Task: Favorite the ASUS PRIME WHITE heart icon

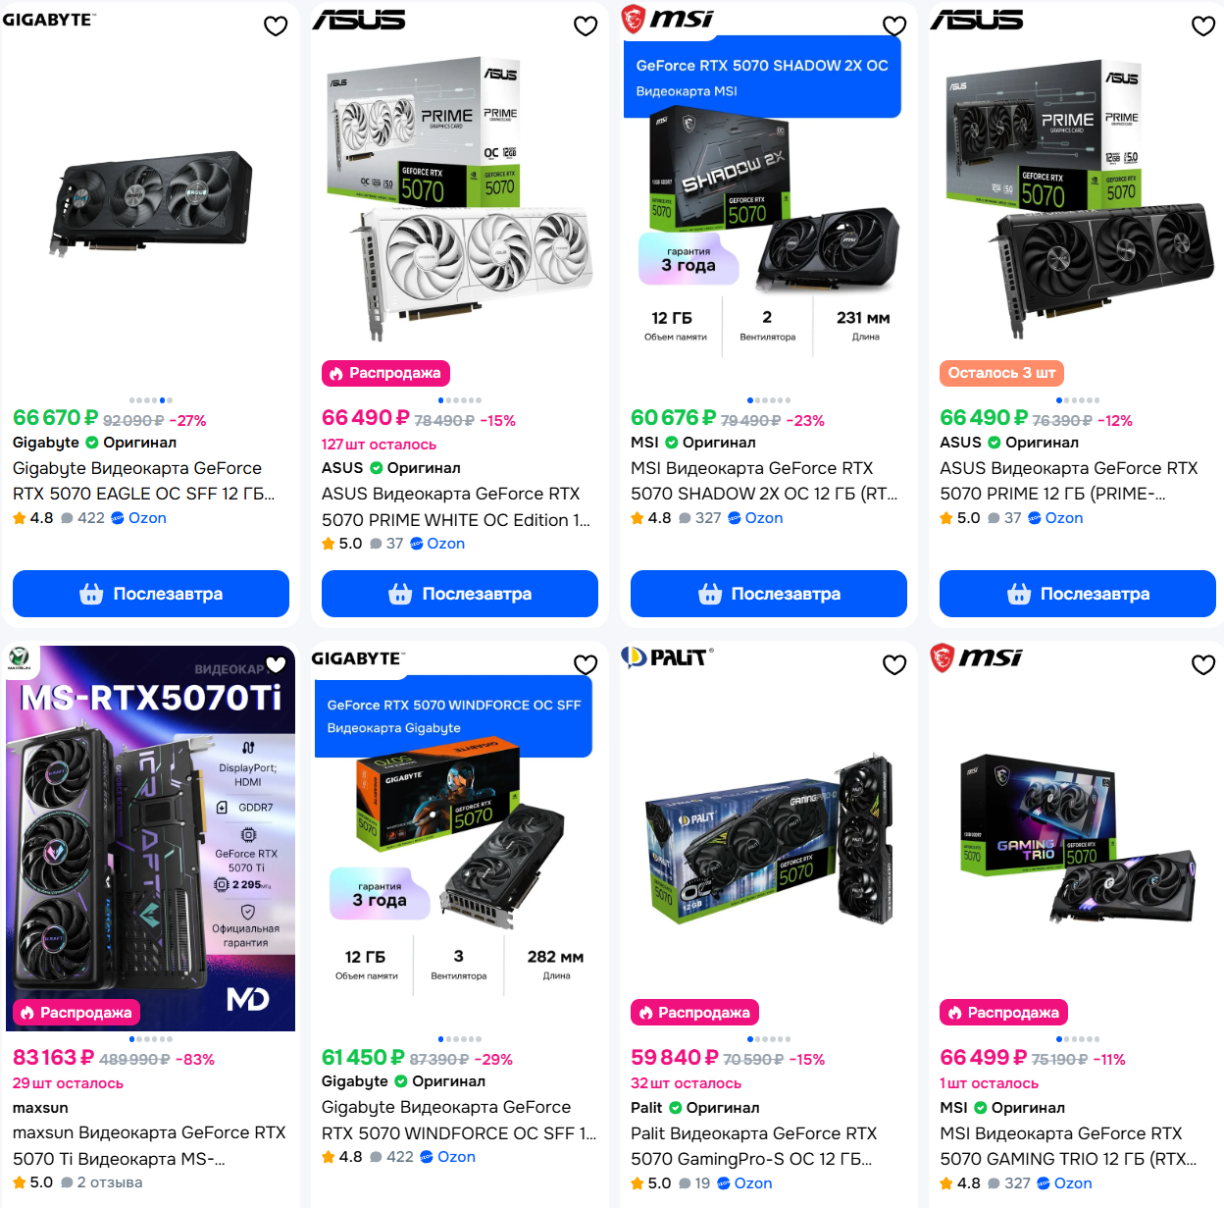Action: tap(586, 26)
